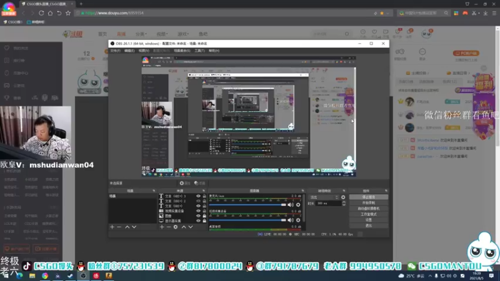Remove the selected scene with minus icon
The image size is (500, 281).
[x=119, y=227]
